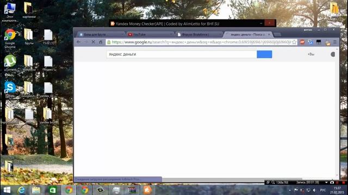Open the бруты folder on desktop
Screen dimensions: 348x195
(29, 37)
